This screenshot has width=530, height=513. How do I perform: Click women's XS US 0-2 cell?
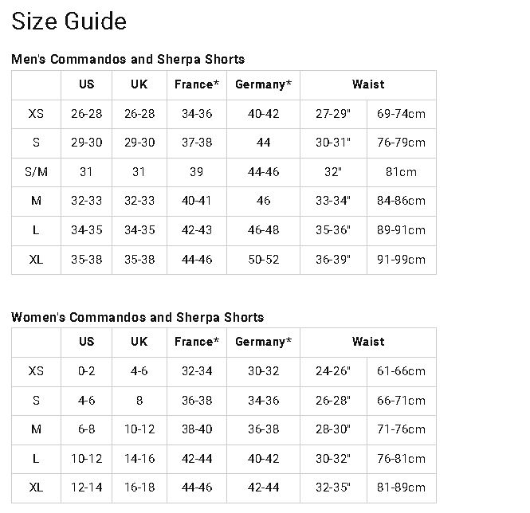click(x=87, y=371)
